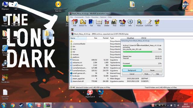Sort file list by Type column

click(118, 38)
